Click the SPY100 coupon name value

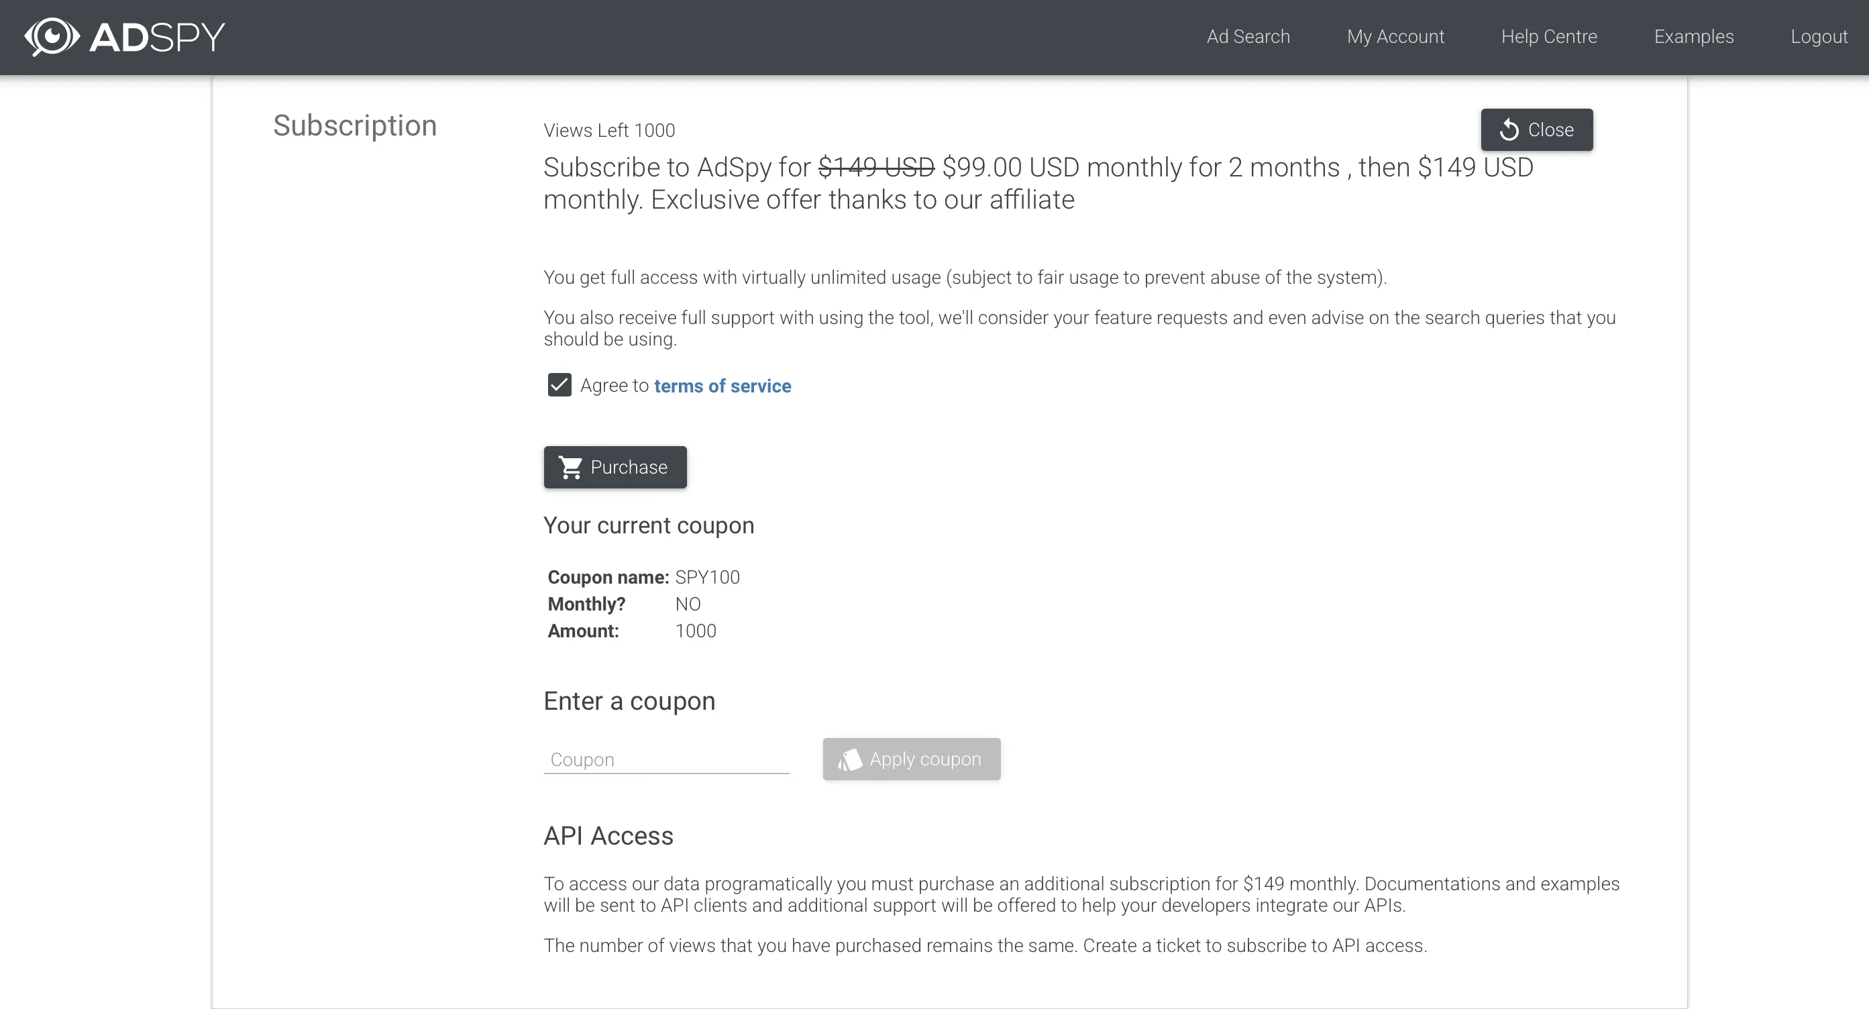tap(707, 578)
